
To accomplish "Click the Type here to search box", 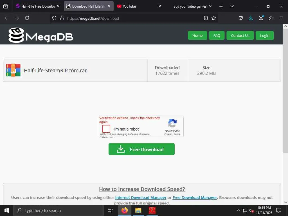I will pos(58,210).
